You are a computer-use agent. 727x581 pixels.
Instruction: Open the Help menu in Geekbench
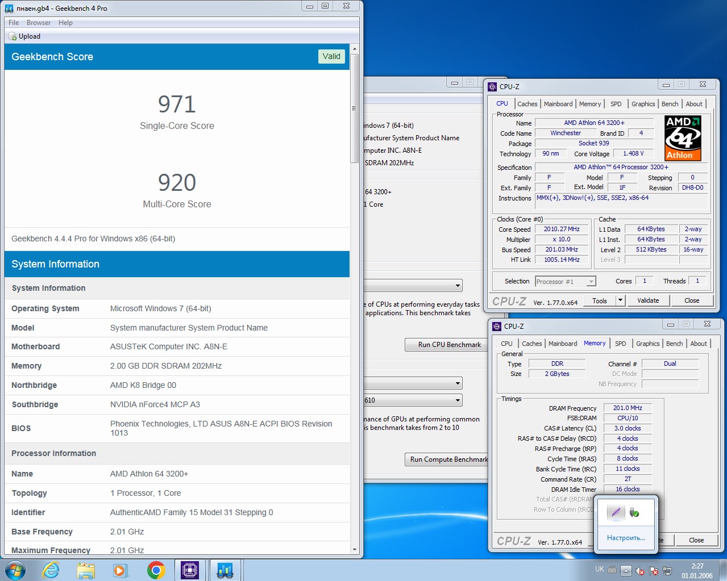coord(65,23)
